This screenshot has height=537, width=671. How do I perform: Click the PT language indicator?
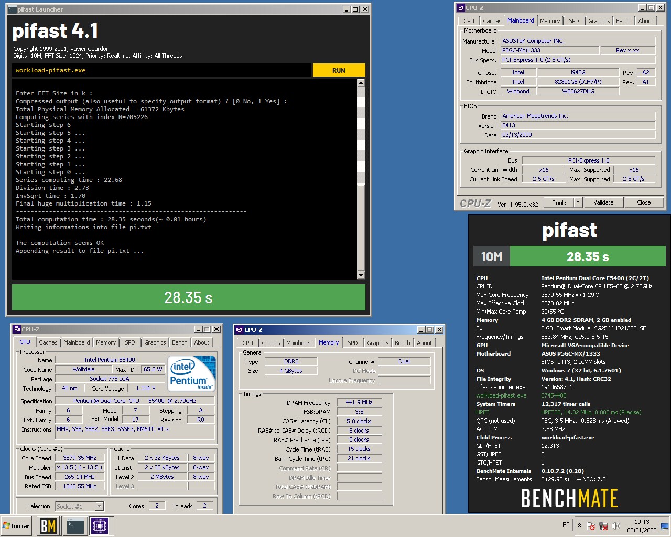point(566,525)
